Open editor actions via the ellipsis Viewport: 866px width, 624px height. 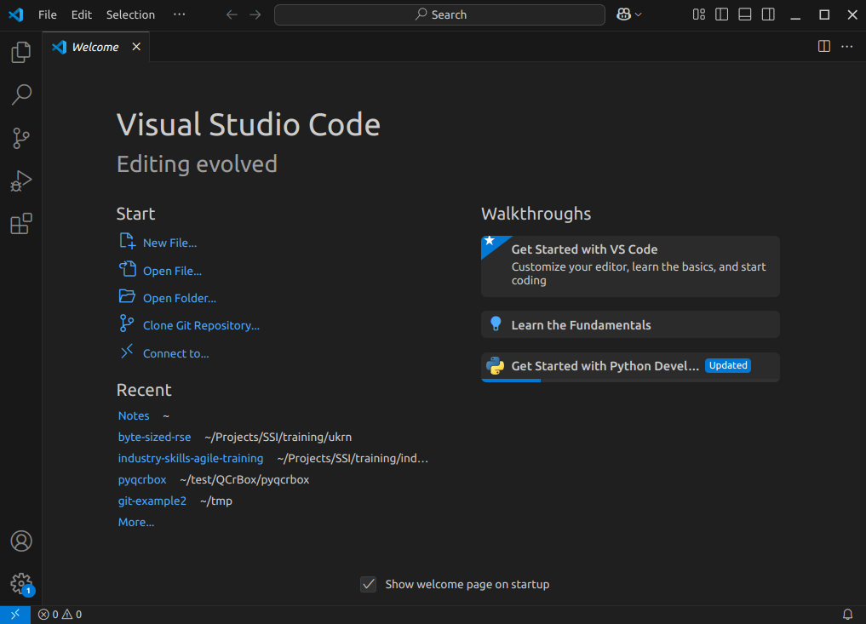846,46
